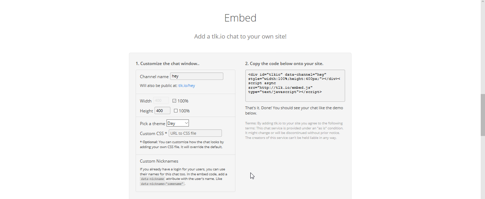Open the Pick a theme dropdown
Image resolution: width=485 pixels, height=199 pixels.
pos(177,123)
